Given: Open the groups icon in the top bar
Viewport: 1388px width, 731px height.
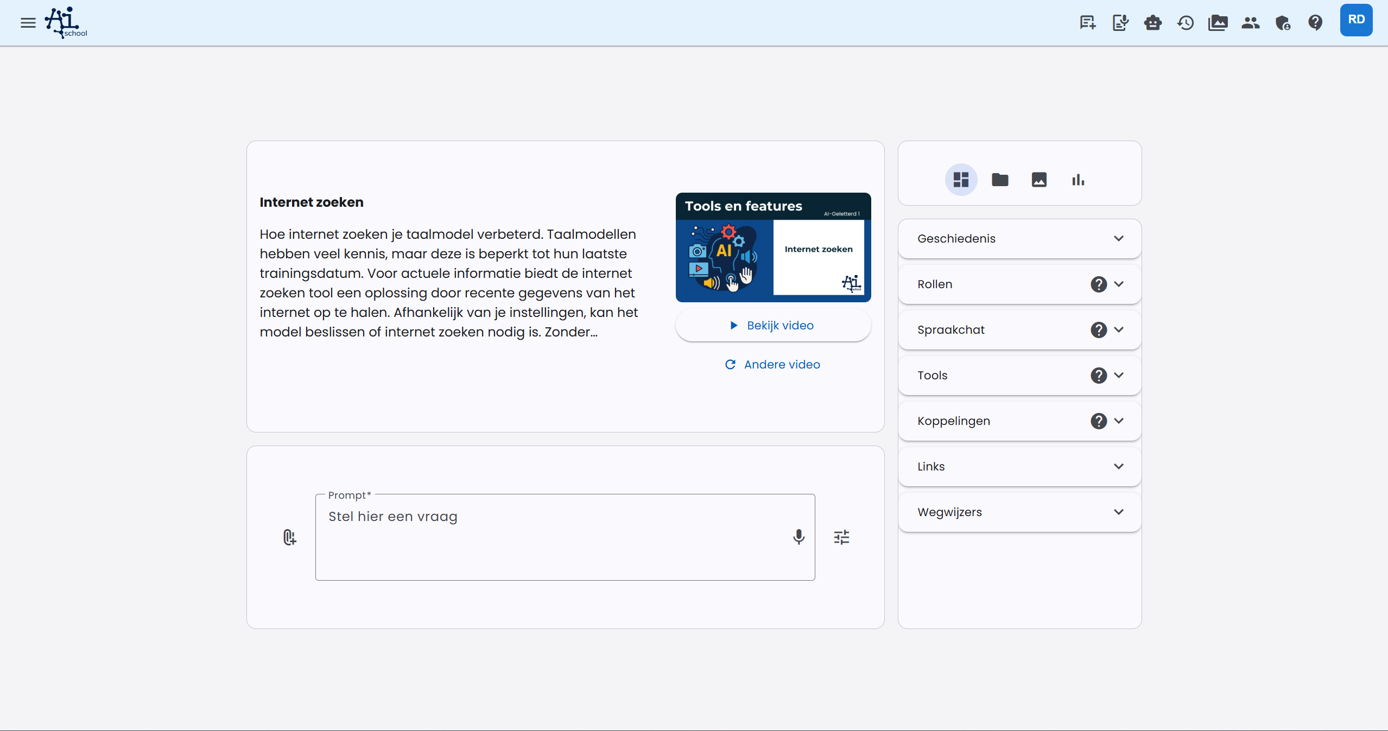Looking at the screenshot, I should coord(1251,22).
